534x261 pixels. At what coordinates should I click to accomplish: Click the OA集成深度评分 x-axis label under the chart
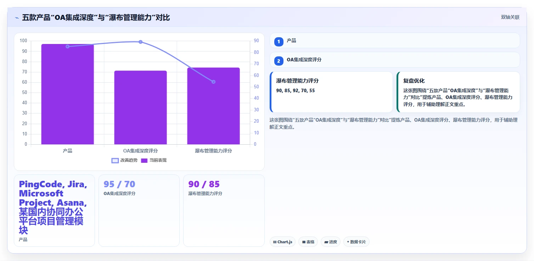pos(140,151)
